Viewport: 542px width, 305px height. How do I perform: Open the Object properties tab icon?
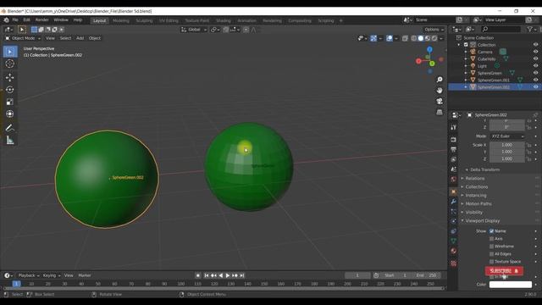(454, 191)
